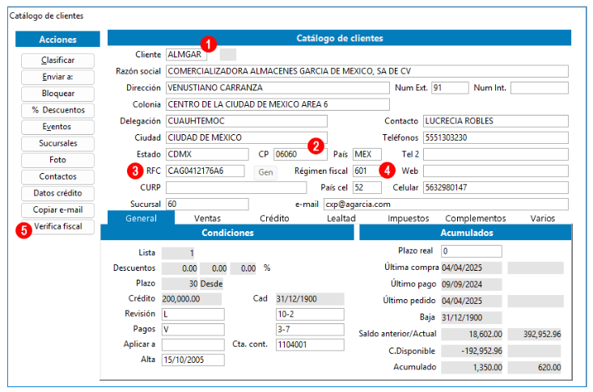Image resolution: width=593 pixels, height=392 pixels.
Task: Open the Lealtad tab
Action: pos(341,218)
